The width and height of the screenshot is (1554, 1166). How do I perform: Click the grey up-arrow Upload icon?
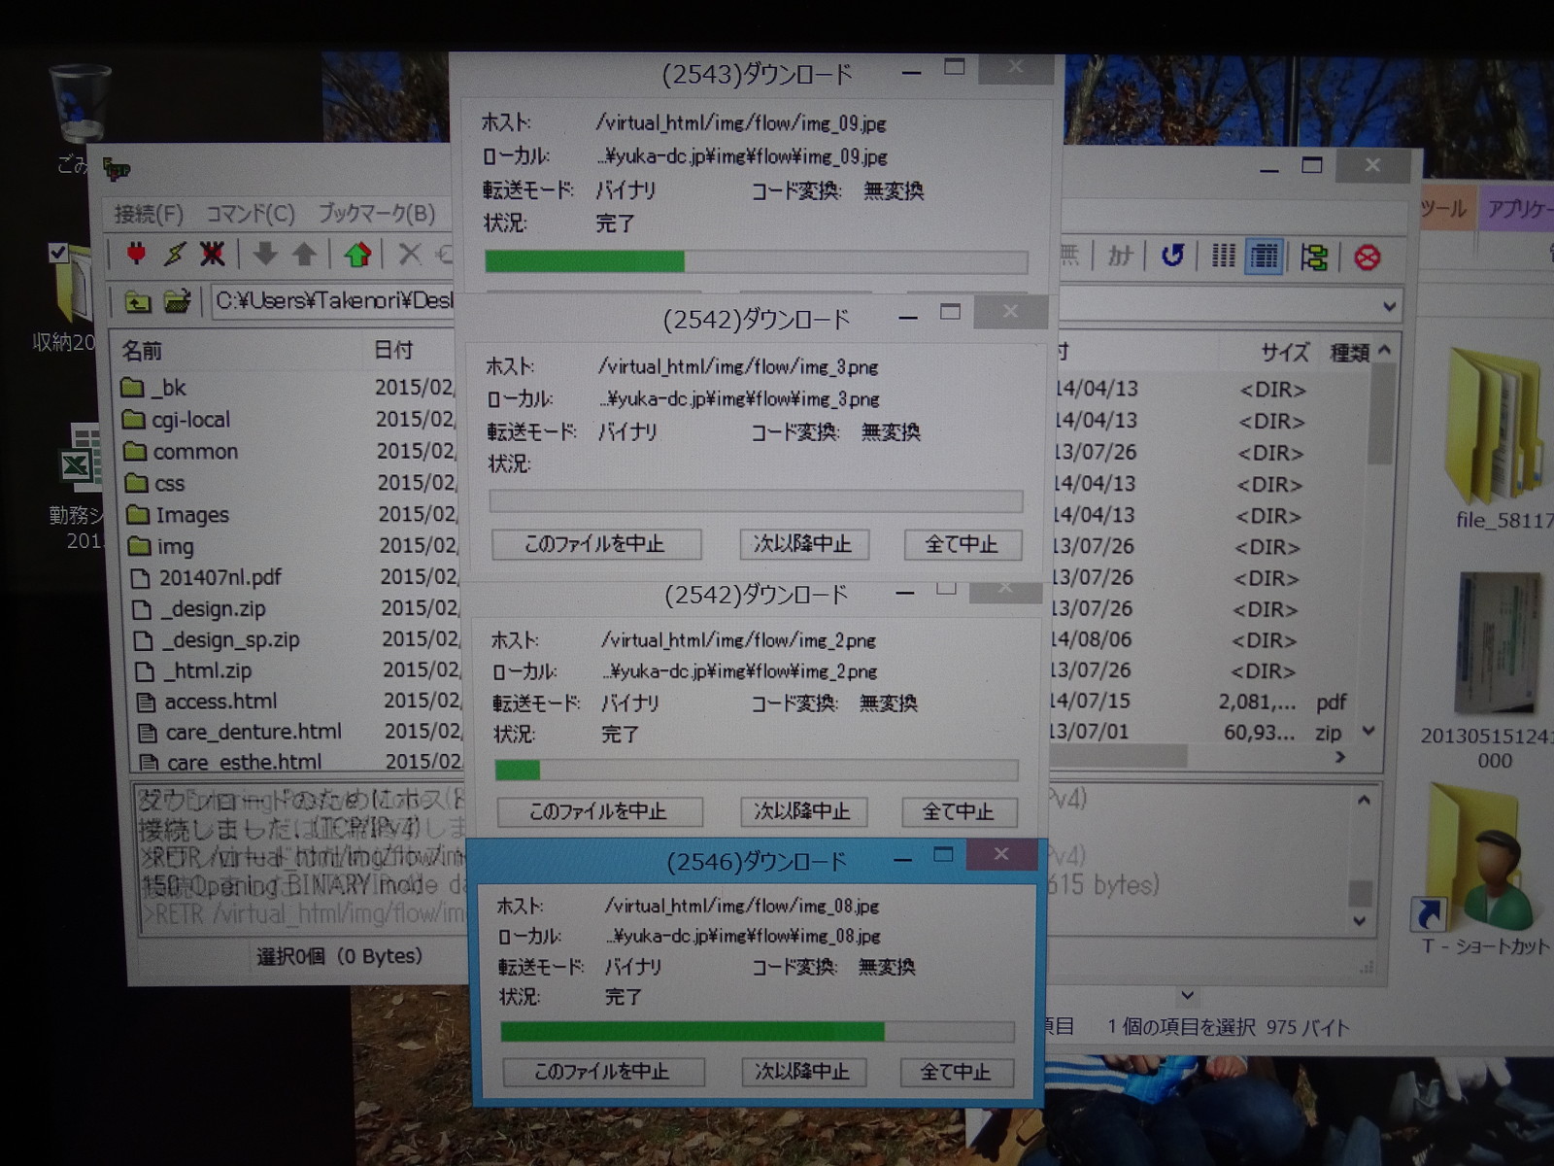click(x=305, y=255)
